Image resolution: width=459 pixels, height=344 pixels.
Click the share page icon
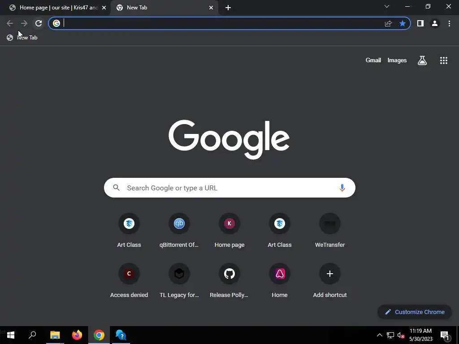pos(388,23)
